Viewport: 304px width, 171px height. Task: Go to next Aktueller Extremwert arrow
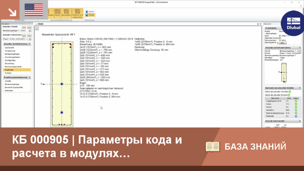(29, 35)
